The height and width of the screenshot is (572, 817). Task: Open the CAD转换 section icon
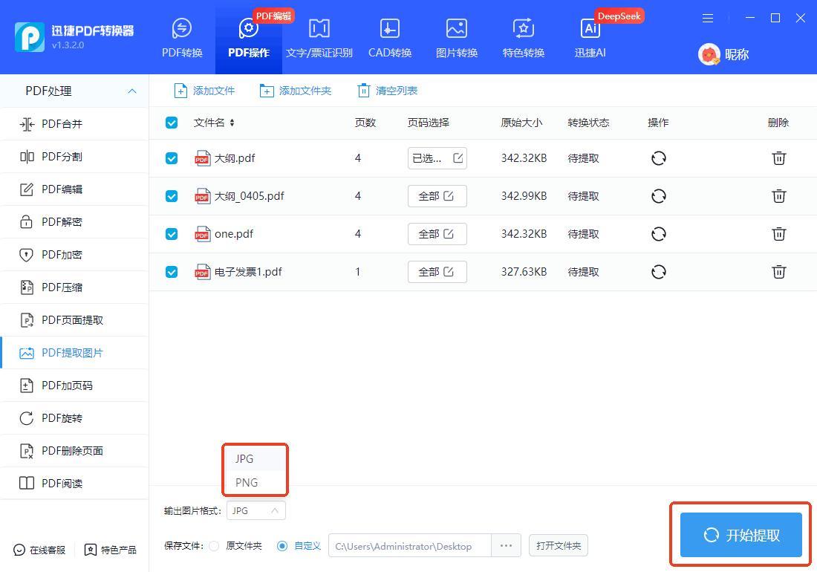389,29
